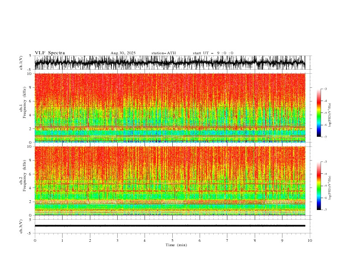Image resolution: width=349 pixels, height=270 pixels.
Task: Click the ch.3 flat waveform trace
Action: pos(170,226)
